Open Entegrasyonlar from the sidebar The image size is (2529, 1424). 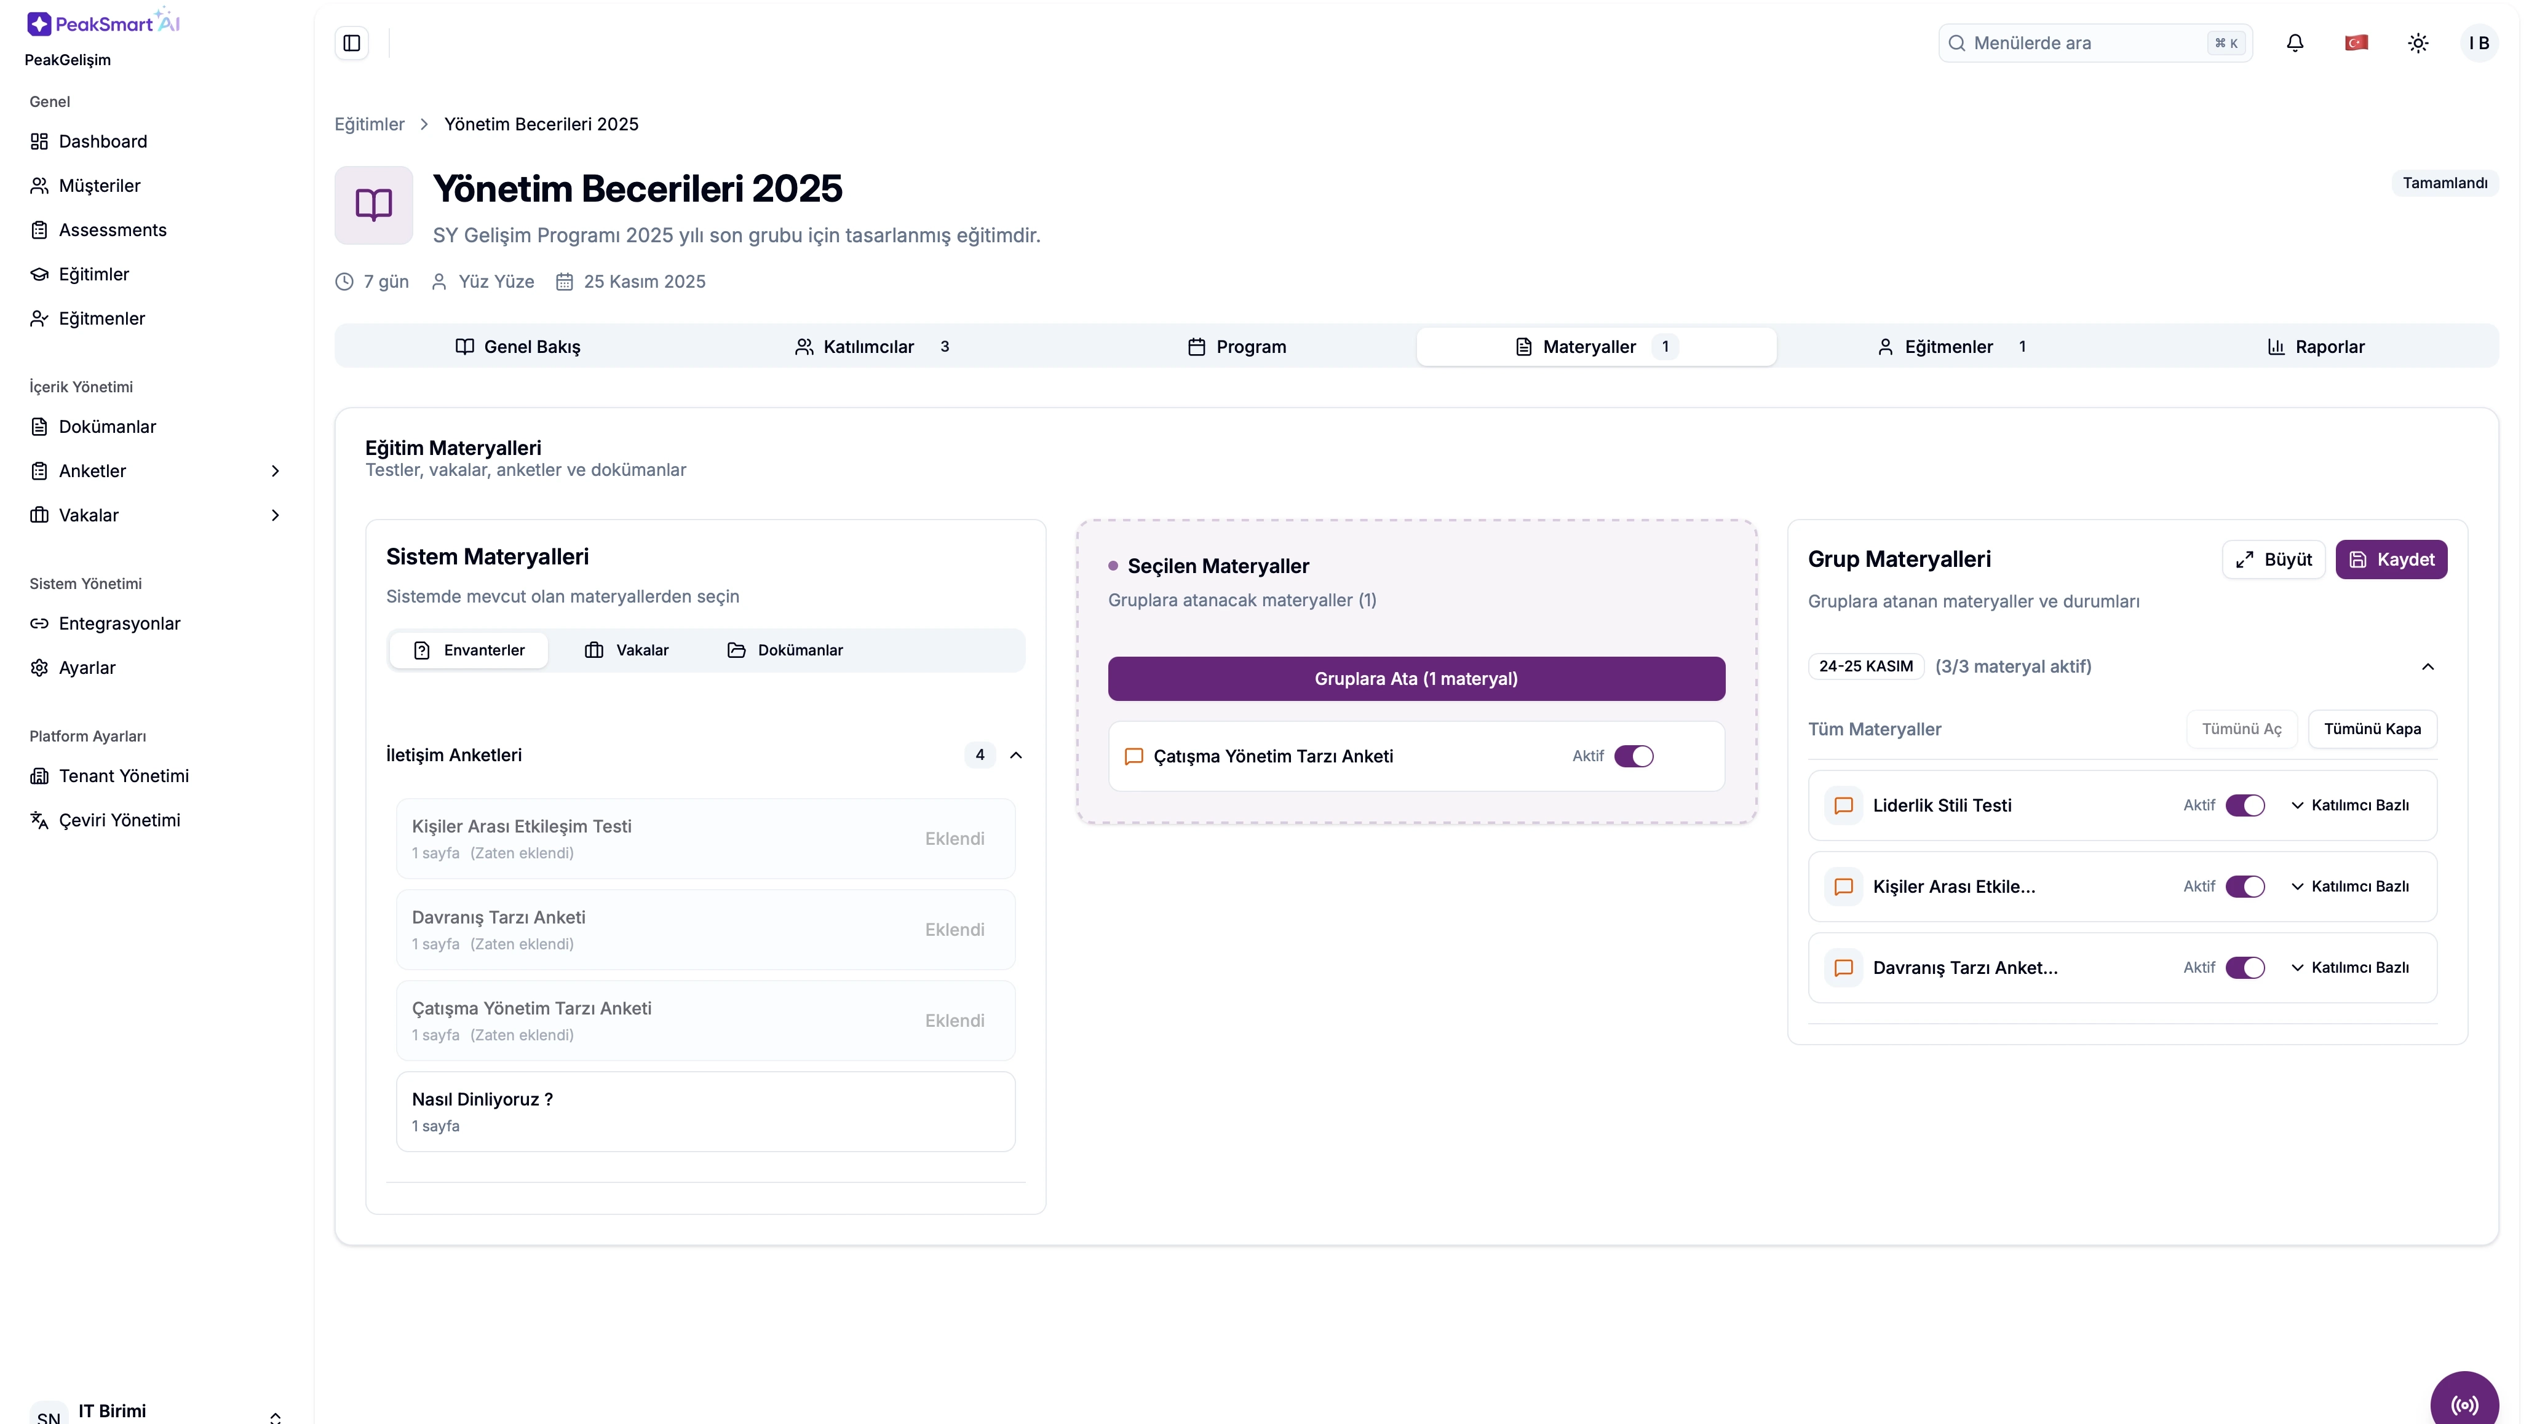[x=119, y=623]
